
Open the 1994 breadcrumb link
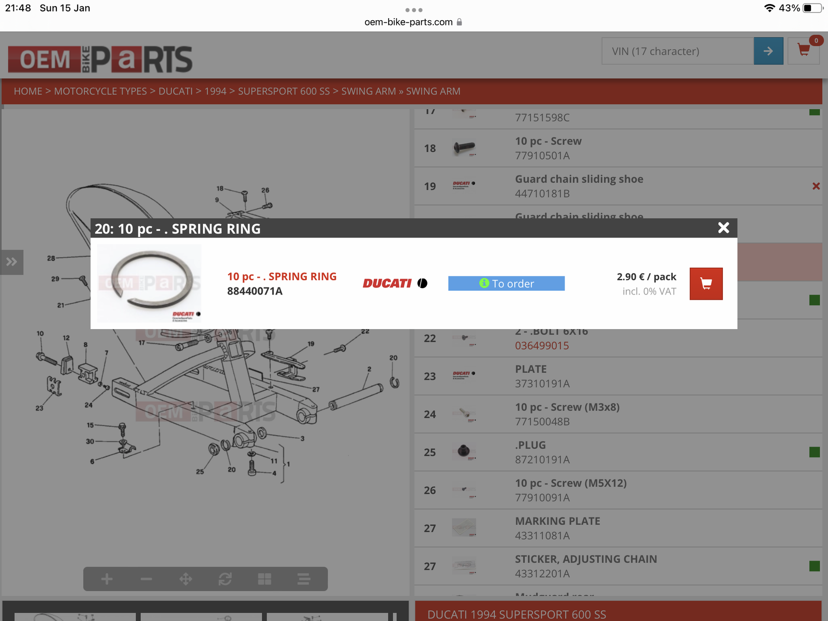[x=215, y=91]
